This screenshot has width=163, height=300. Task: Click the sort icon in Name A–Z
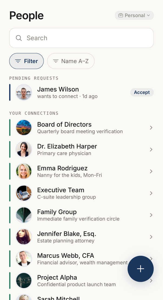pos(56,61)
